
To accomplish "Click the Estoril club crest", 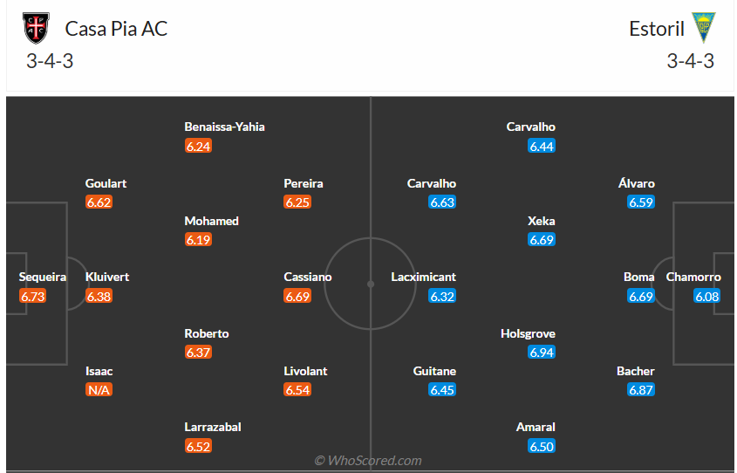I will 703,28.
